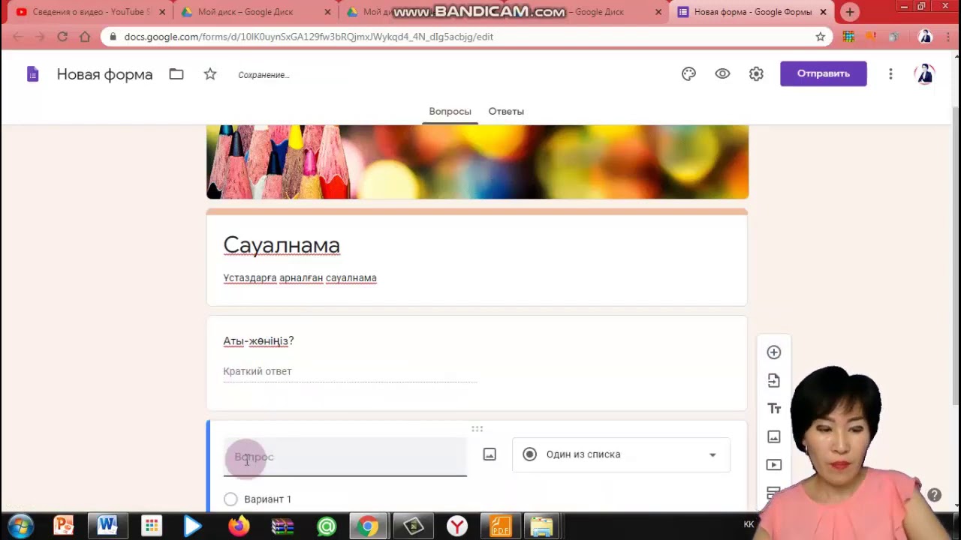This screenshot has height=540, width=961.
Task: Launch PowerPoint from the taskbar
Action: coord(64,526)
